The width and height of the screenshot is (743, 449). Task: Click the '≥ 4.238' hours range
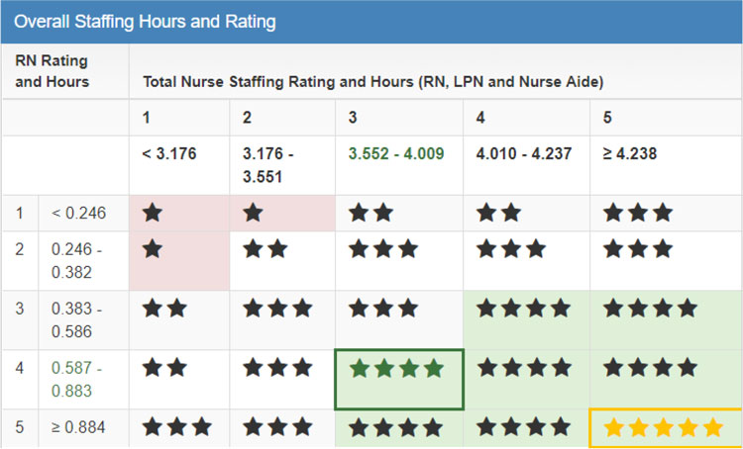point(630,153)
